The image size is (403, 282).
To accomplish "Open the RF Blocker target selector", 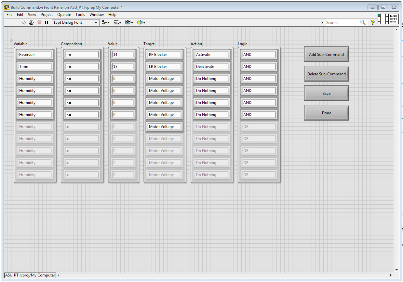I will coord(165,55).
